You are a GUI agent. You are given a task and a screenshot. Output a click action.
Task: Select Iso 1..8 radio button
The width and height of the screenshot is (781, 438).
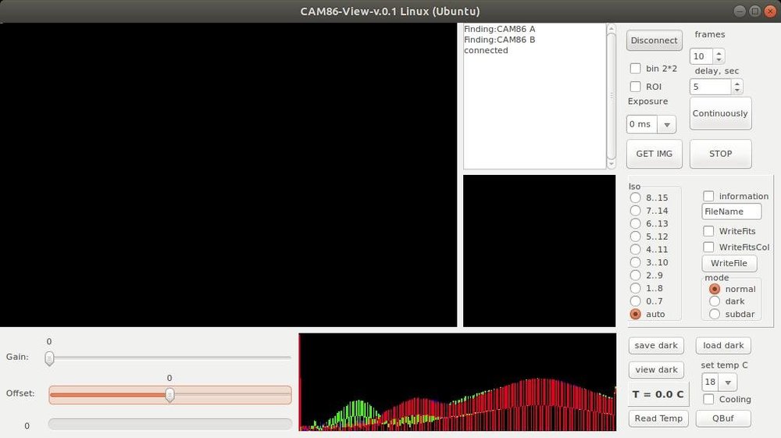click(635, 288)
